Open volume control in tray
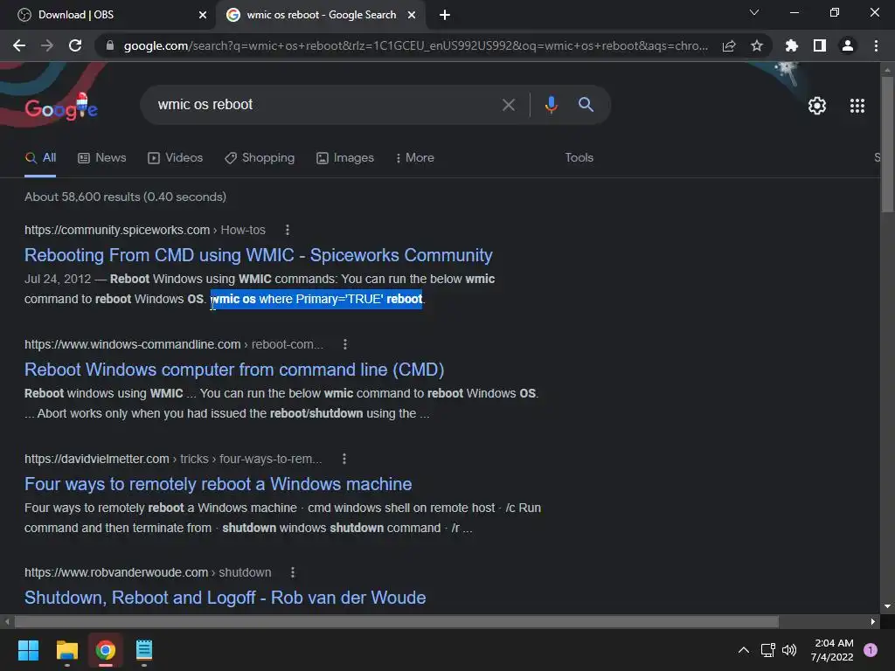895x671 pixels. coord(789,650)
